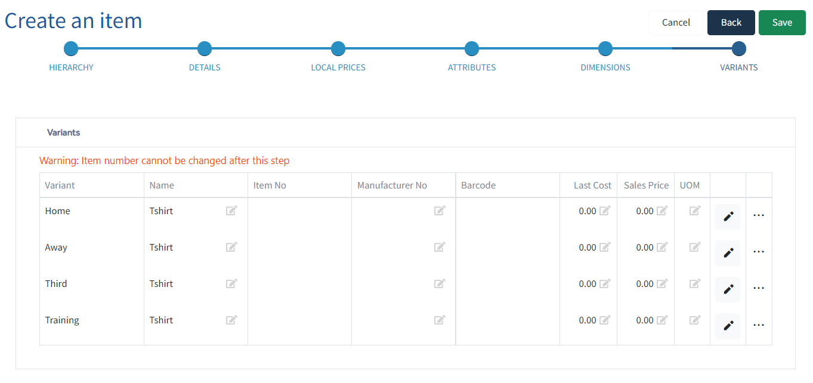The height and width of the screenshot is (383, 813).
Task: Edit Manufacturer No for Third variant
Action: [440, 283]
